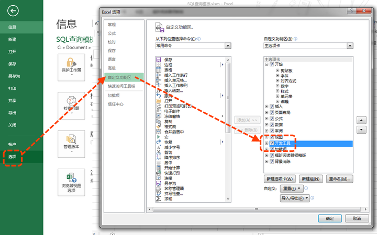Choose the 减小字号 command icon

click(x=159, y=147)
